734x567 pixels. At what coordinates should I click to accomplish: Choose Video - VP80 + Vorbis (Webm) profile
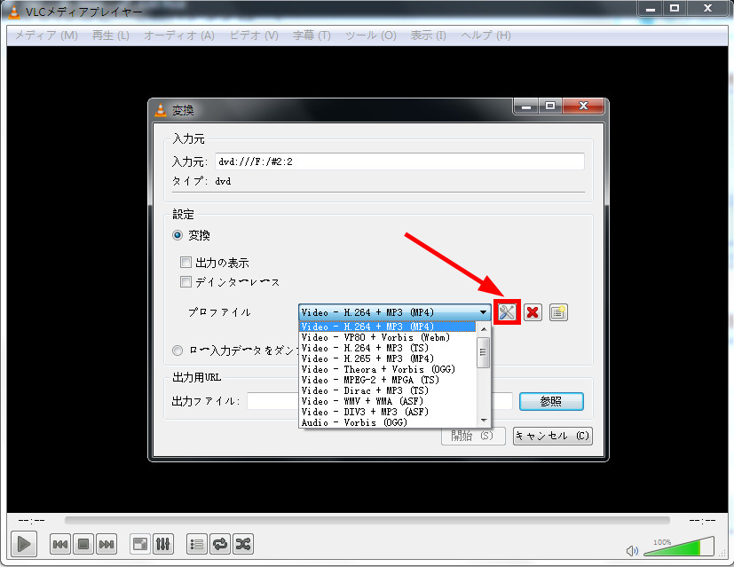tap(387, 337)
